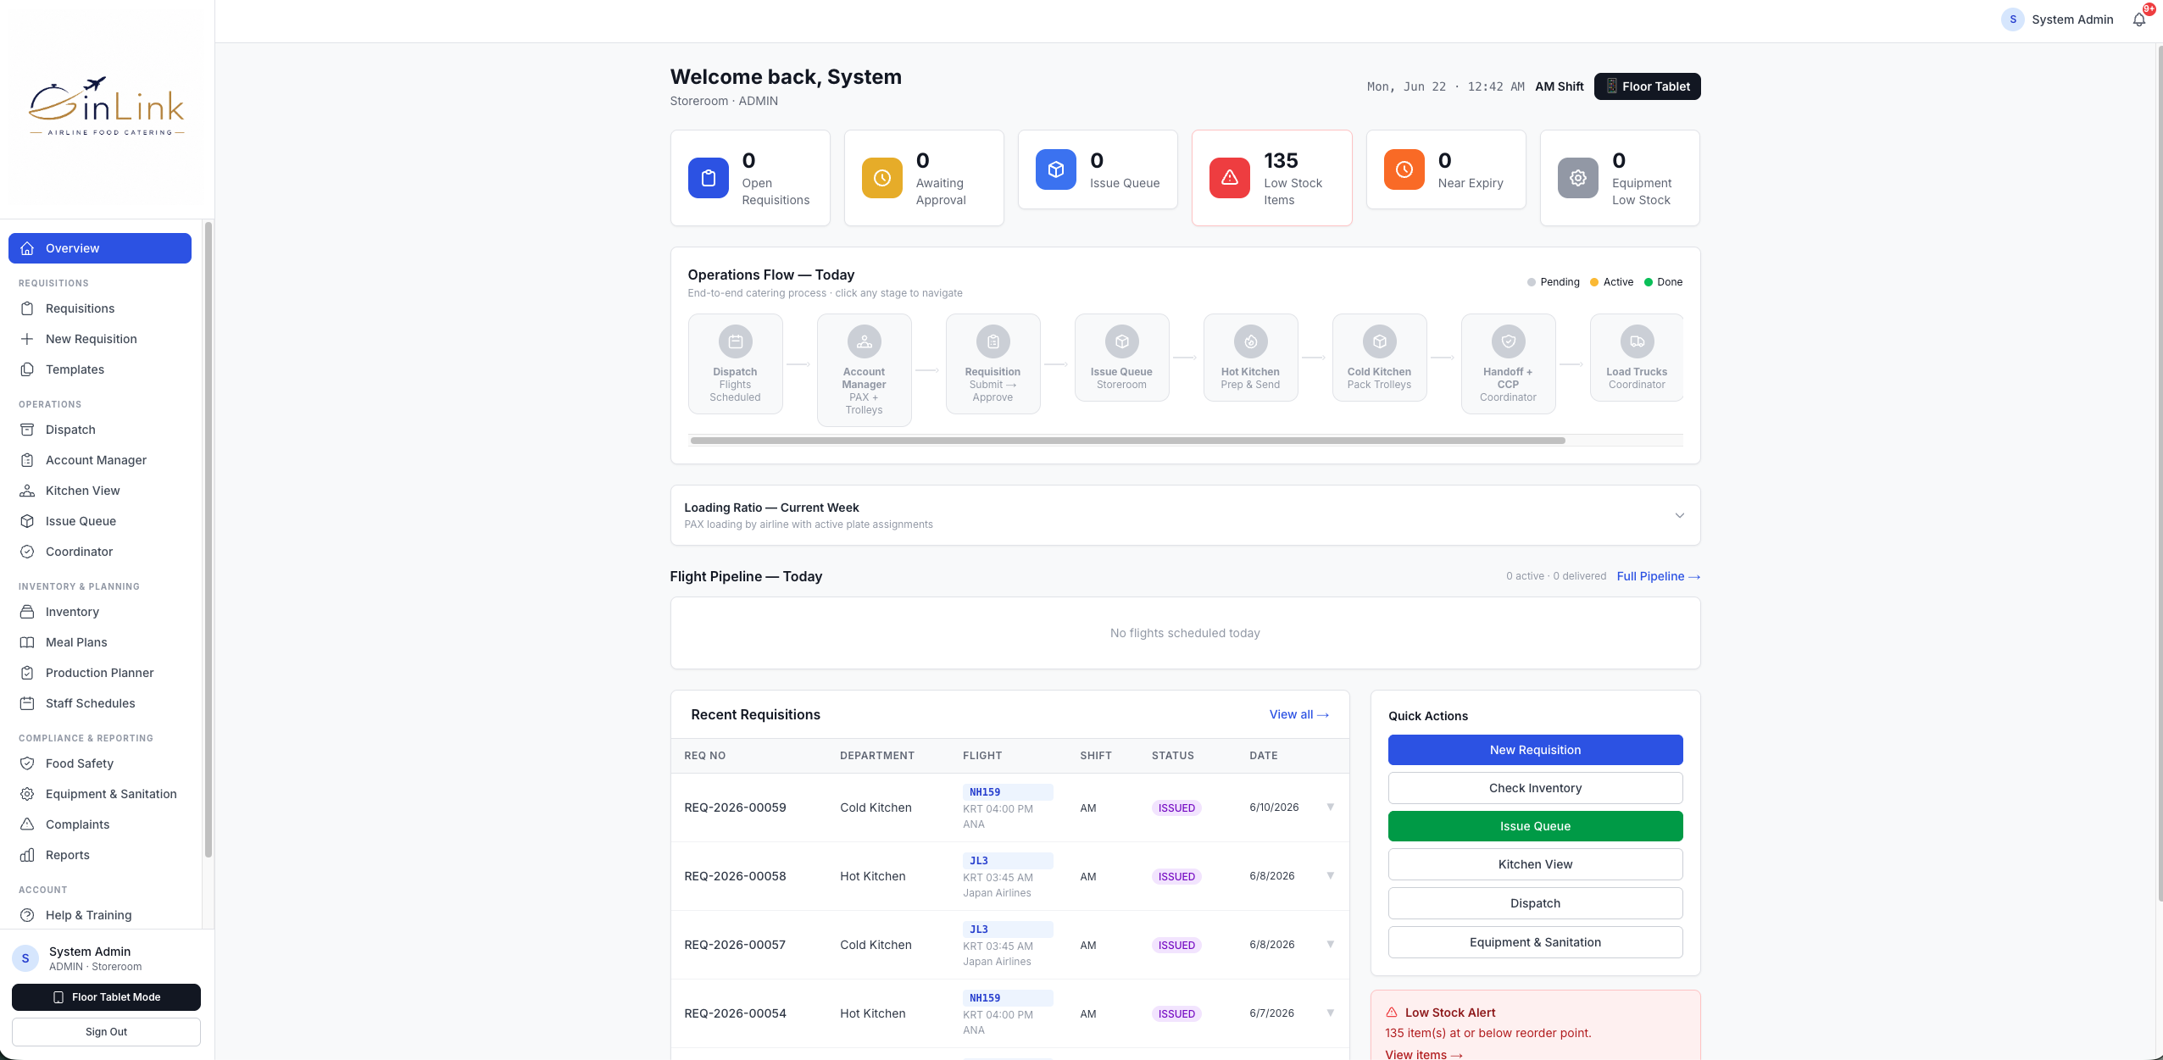Expand row REQ-2026-00058 details arrow
The height and width of the screenshot is (1060, 2163).
[x=1330, y=876]
